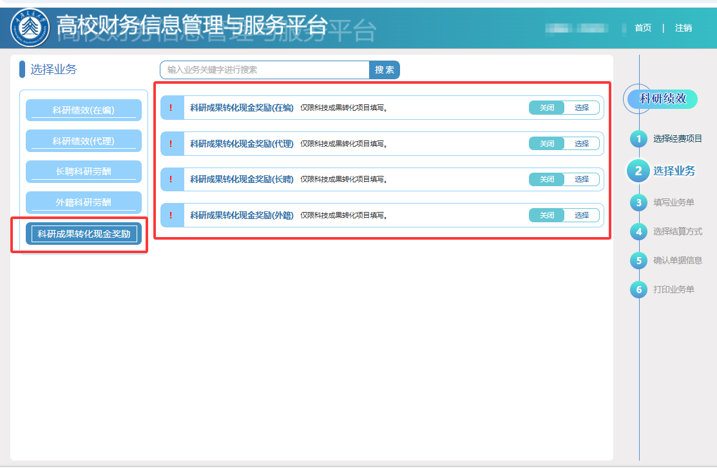Click 注销 to log out
This screenshot has height=469, width=717.
[x=684, y=28]
